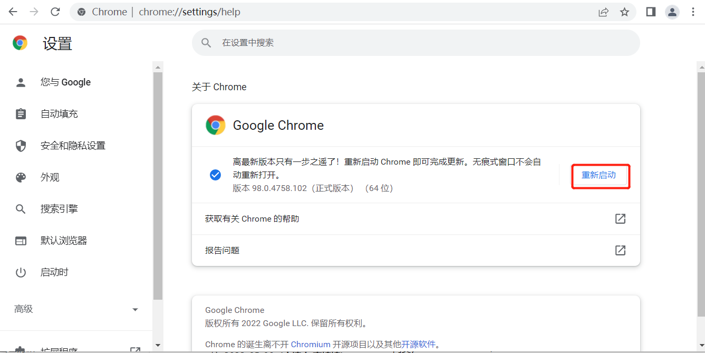
Task: Open 启动时 settings section
Action: coord(76,272)
